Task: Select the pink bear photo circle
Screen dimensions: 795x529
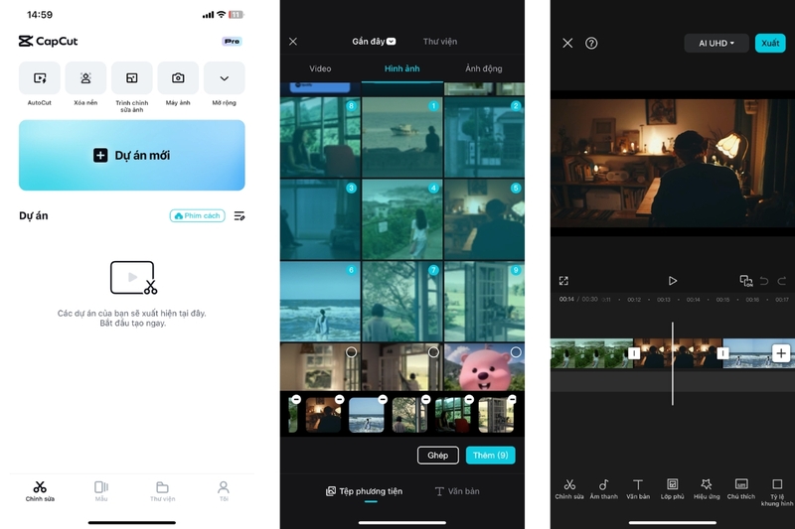Action: click(516, 351)
